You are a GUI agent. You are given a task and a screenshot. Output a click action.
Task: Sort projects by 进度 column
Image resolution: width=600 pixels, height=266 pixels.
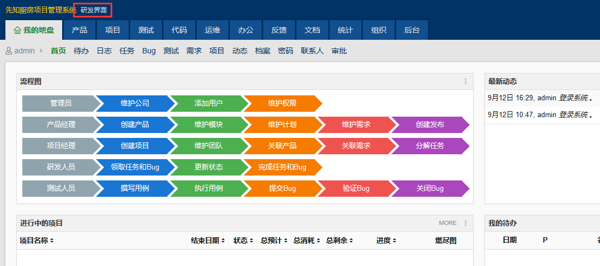[386, 240]
